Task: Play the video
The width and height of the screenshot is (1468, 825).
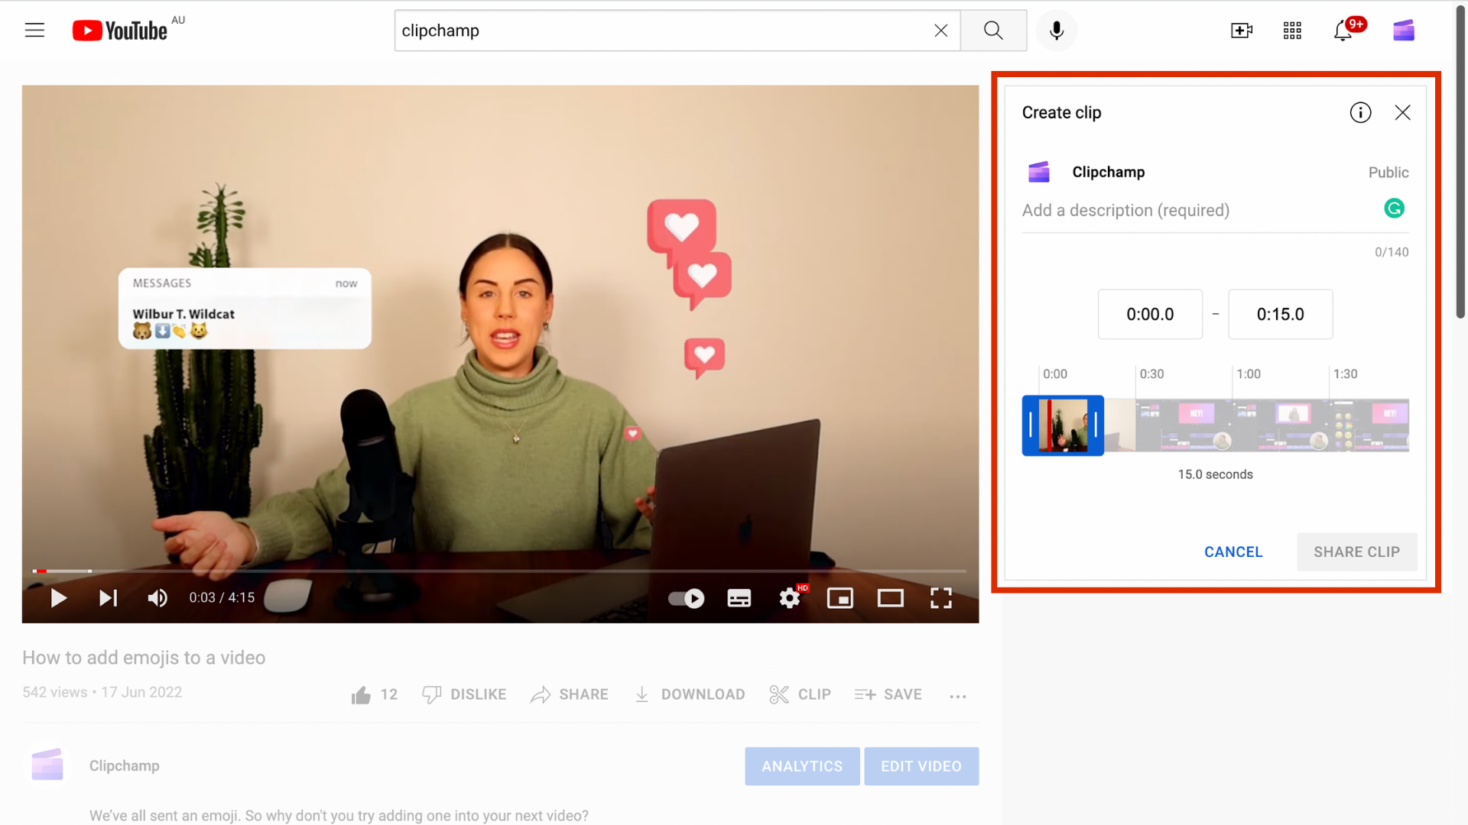Action: (x=58, y=598)
